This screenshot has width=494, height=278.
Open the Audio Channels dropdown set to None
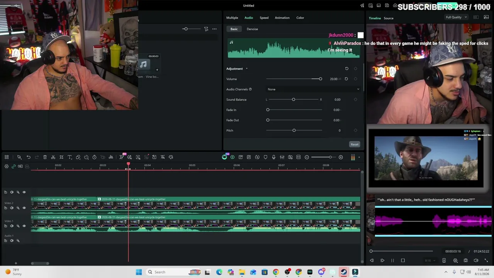point(313,89)
